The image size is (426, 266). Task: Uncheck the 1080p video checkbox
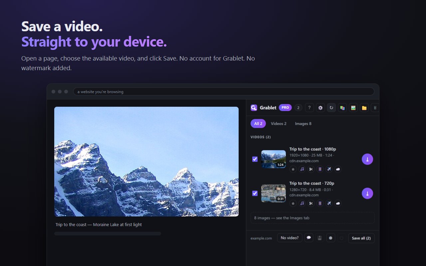tap(255, 159)
